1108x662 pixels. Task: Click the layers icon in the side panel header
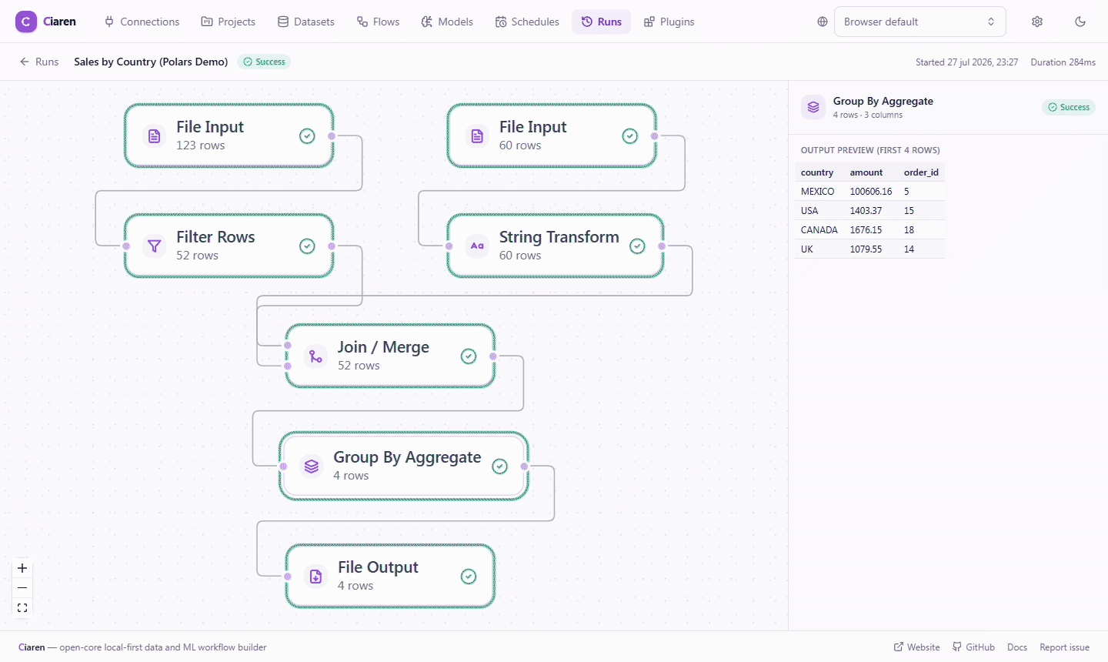(813, 107)
